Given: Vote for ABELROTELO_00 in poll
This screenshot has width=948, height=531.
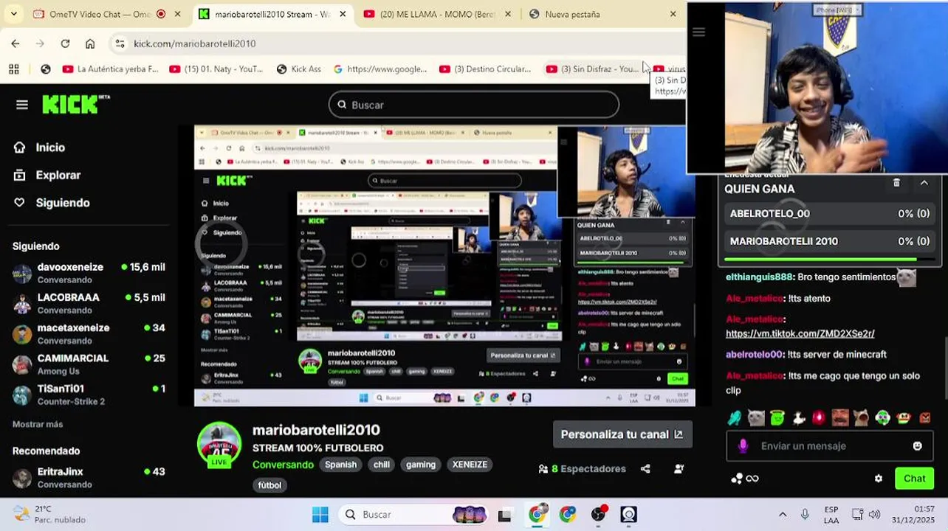Looking at the screenshot, I should (830, 214).
